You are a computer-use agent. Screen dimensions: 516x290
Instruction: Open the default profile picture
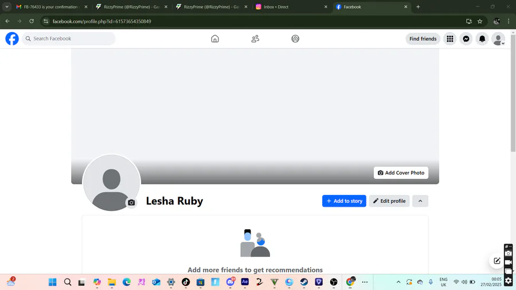coord(111,183)
